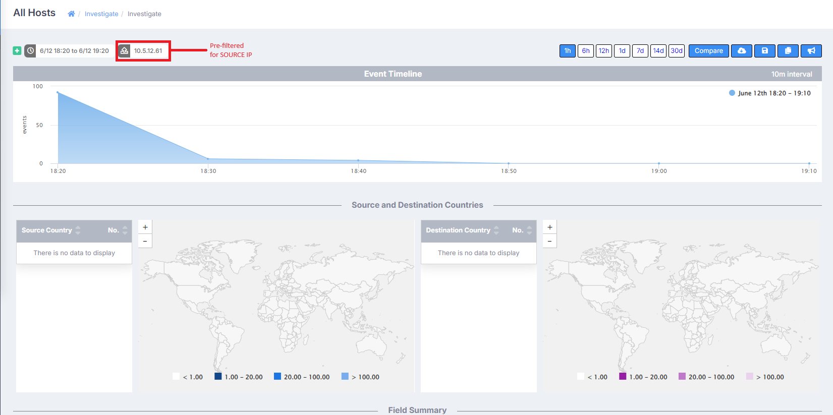
Task: Zoom out on the destination country map
Action: point(550,241)
